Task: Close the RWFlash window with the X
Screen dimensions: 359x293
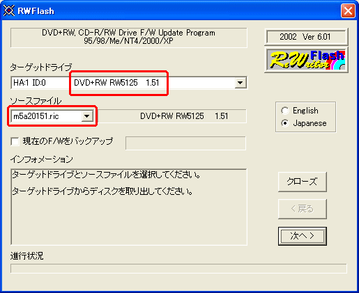Action: click(x=348, y=11)
